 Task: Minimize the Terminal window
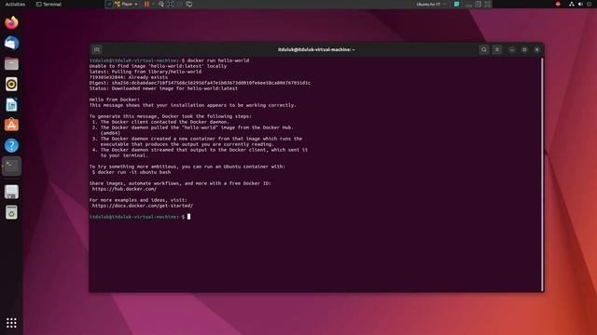[512, 49]
